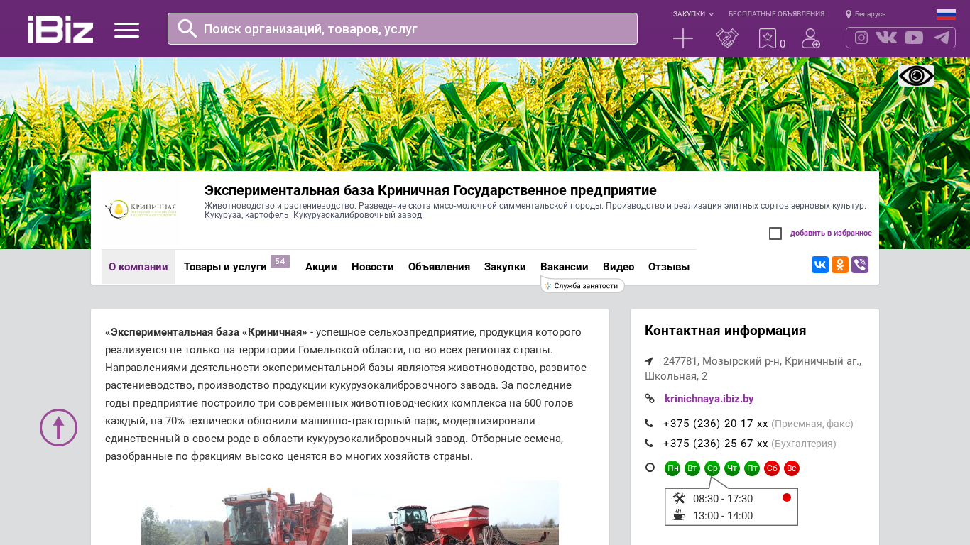970x545 pixels.
Task: Open favorites bookmark star icon
Action: (768, 38)
